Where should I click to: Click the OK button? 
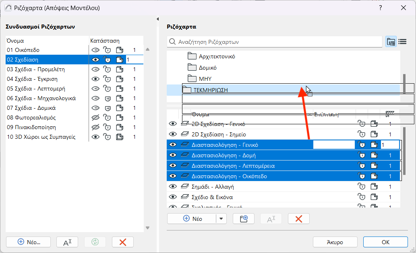point(385,242)
